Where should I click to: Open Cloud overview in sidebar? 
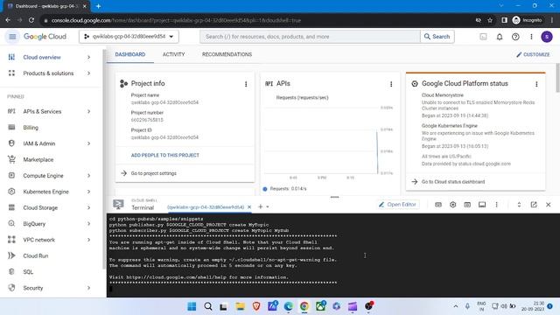(42, 57)
